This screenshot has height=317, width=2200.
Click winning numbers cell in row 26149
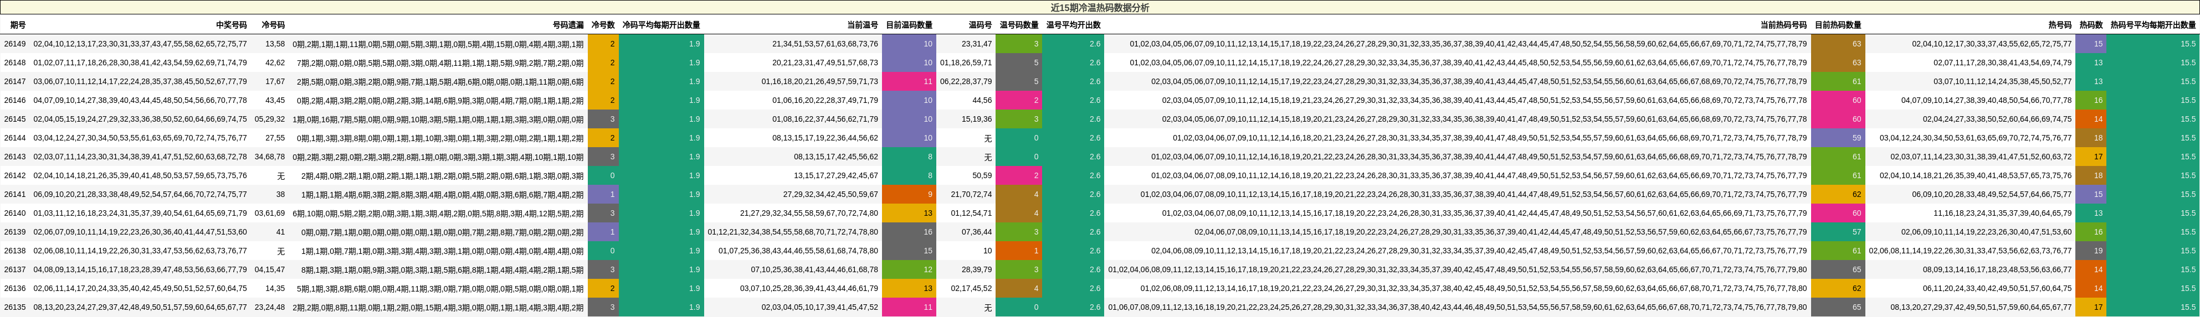pyautogui.click(x=140, y=44)
